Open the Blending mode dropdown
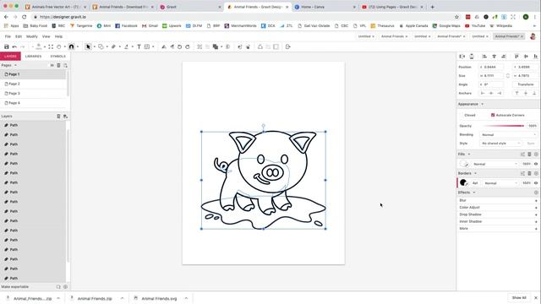The height and width of the screenshot is (304, 541). 509,135
